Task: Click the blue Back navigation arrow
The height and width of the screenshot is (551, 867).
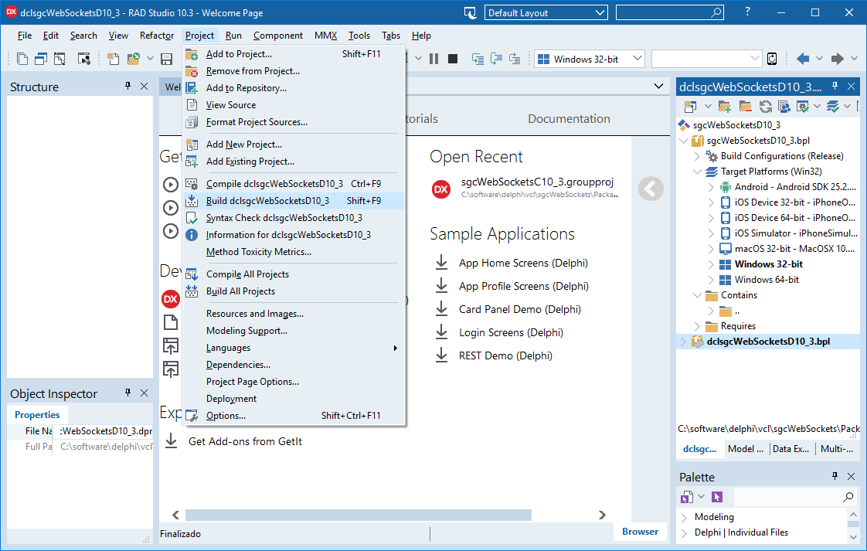Action: click(x=803, y=59)
